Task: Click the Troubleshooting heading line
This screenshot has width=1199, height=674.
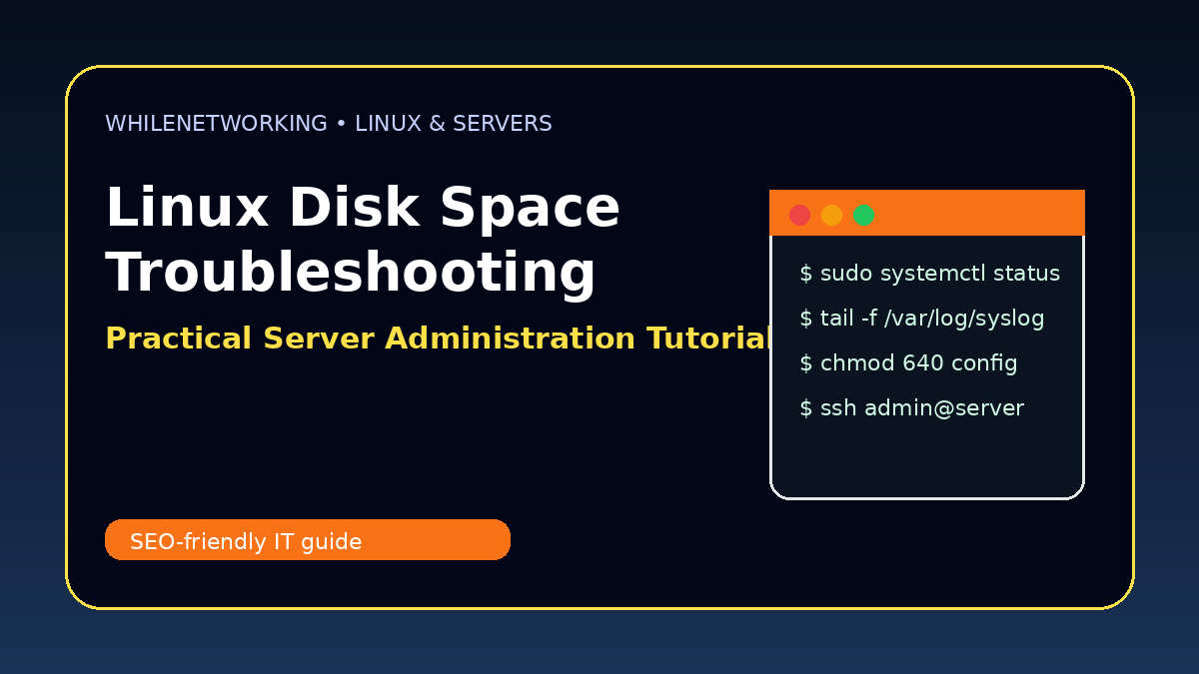Action: pyautogui.click(x=351, y=272)
